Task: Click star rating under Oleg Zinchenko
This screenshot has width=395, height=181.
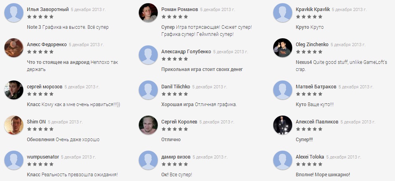Action: point(309,52)
